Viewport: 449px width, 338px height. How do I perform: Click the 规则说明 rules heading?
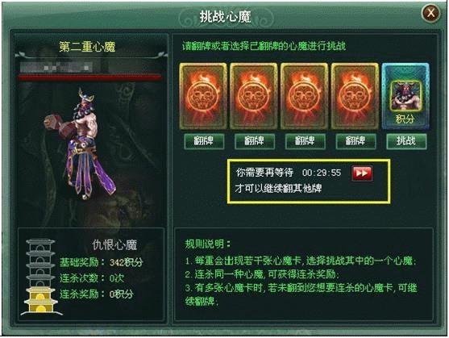coord(207,244)
